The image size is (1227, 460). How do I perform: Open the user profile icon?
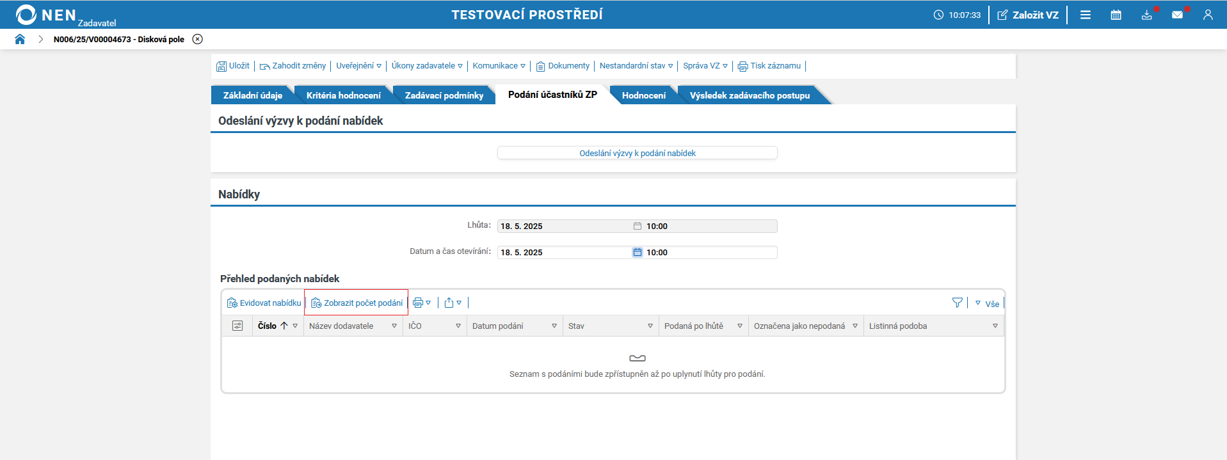pyautogui.click(x=1208, y=15)
